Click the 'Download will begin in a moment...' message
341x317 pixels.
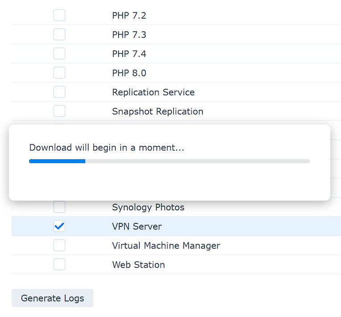[107, 148]
